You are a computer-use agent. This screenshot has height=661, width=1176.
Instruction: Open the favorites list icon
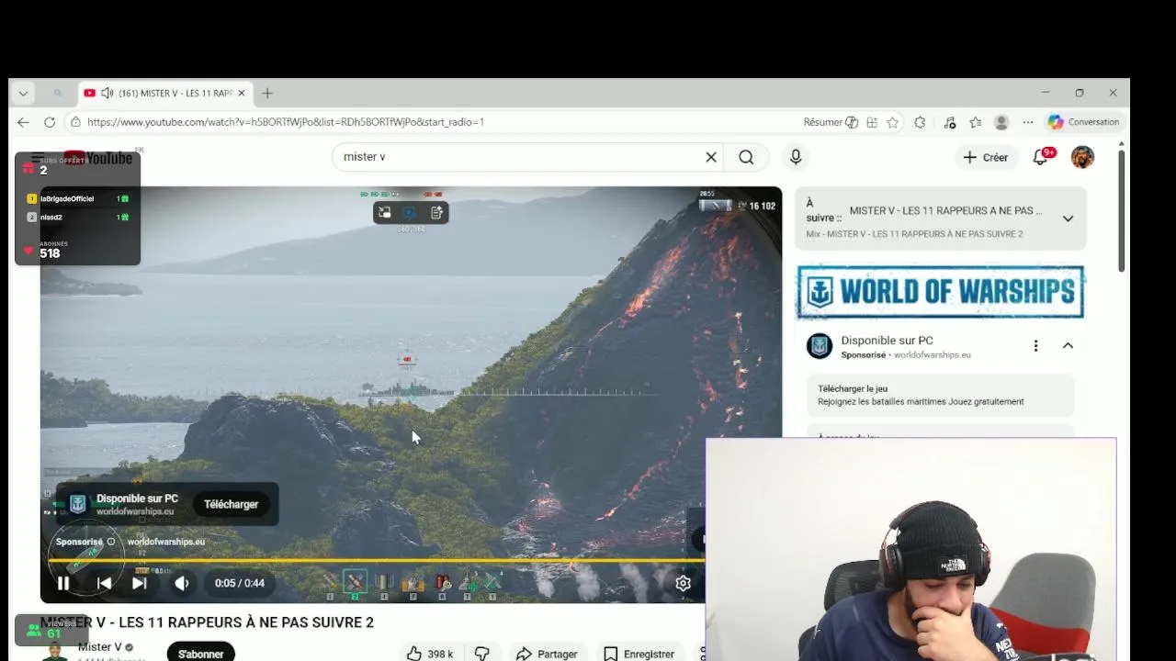click(x=975, y=122)
